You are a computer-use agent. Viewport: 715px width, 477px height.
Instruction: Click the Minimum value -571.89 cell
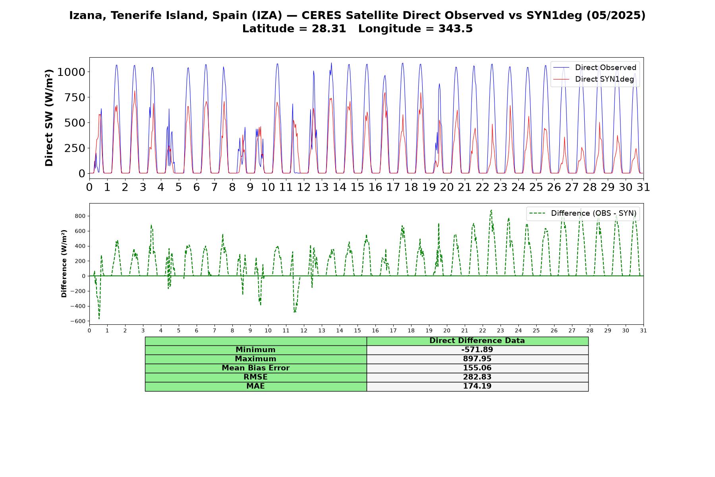pos(477,350)
